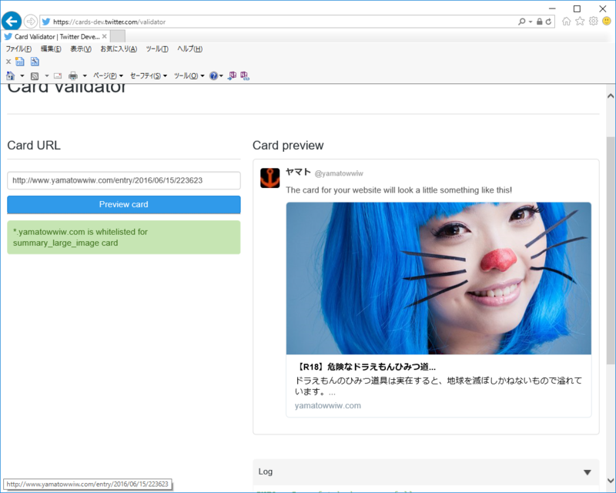616x493 pixels.
Task: Send feedback with the smiley face icon
Action: (x=607, y=22)
